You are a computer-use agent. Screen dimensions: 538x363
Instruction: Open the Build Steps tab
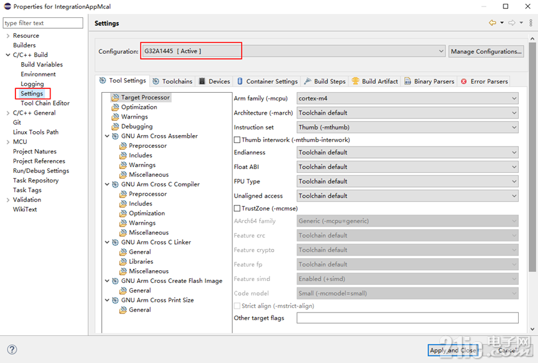click(x=325, y=81)
